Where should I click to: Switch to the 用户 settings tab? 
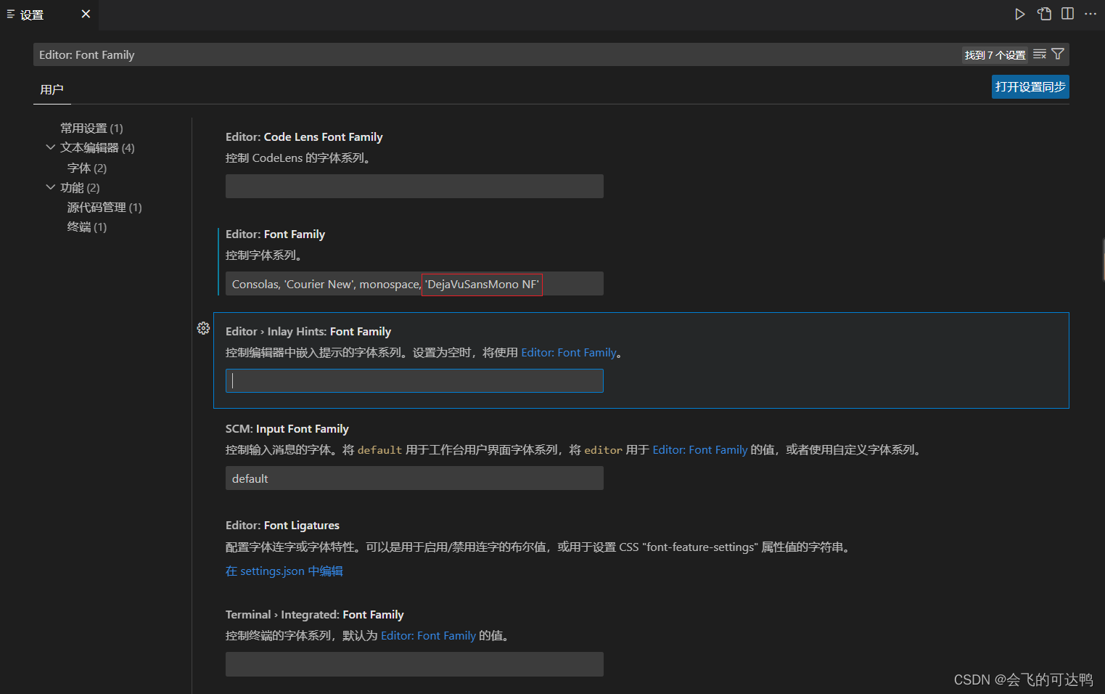pos(52,89)
